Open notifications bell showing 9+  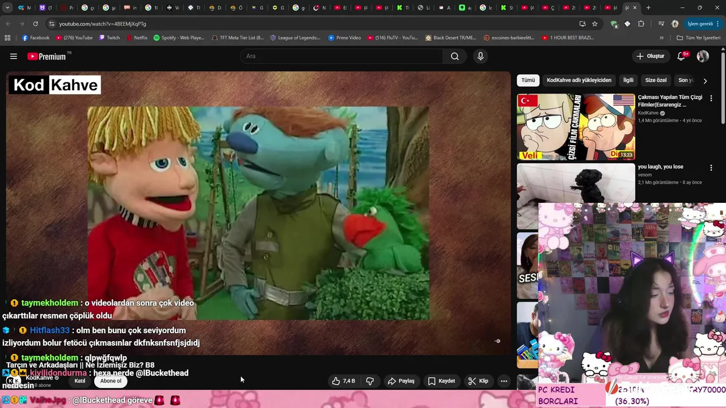[x=682, y=56]
